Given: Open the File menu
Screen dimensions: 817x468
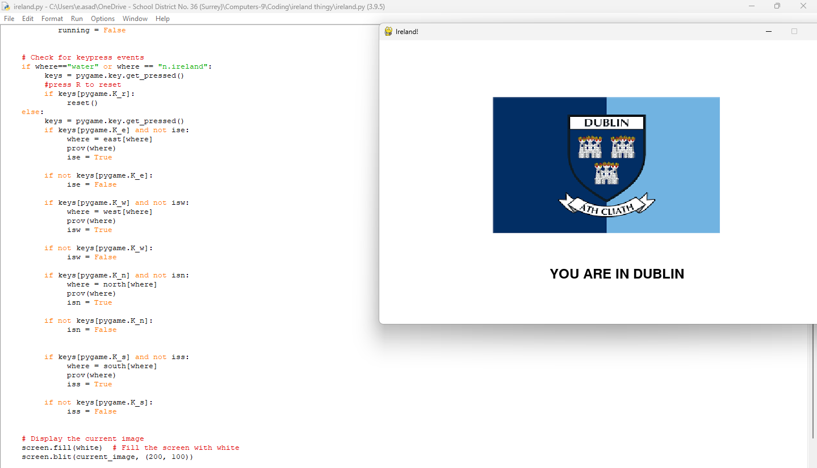Looking at the screenshot, I should click(x=9, y=19).
